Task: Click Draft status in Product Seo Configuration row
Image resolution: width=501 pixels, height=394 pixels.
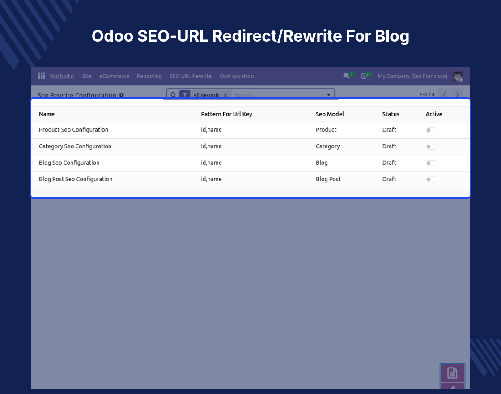Action: tap(389, 130)
